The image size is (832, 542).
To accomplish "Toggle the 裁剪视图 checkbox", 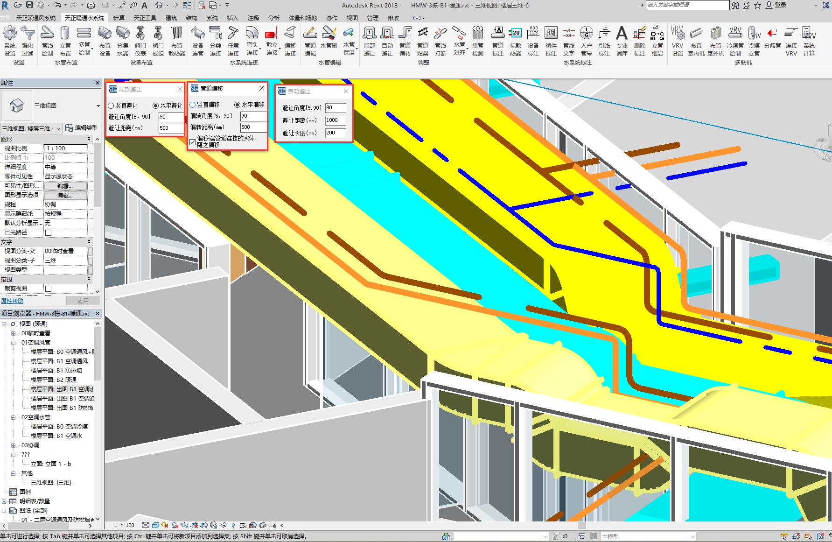I will pyautogui.click(x=48, y=289).
